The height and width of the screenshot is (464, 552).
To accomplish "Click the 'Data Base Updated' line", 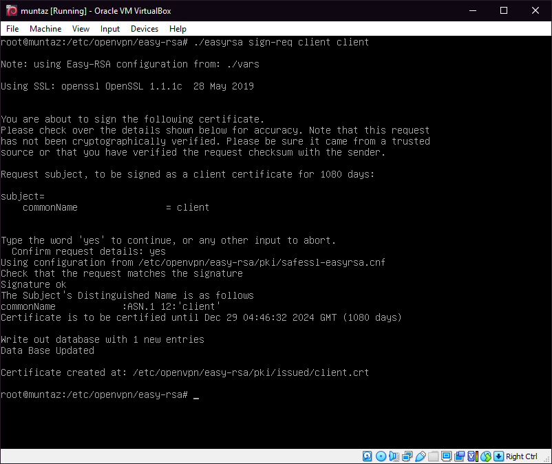I will coord(47,350).
